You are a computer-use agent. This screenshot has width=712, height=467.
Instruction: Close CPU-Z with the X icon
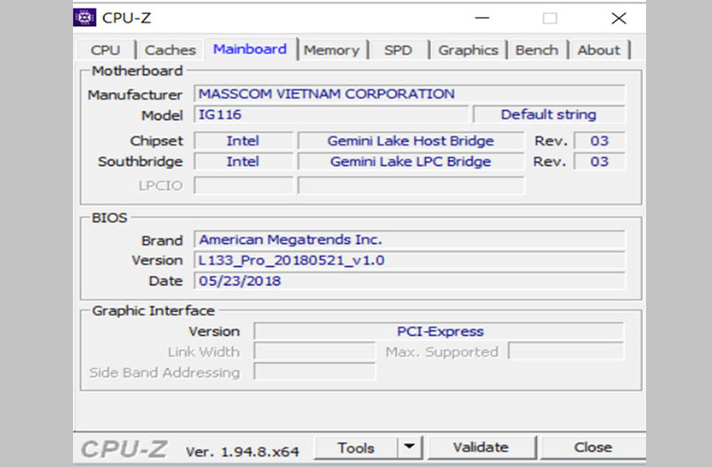(x=619, y=18)
